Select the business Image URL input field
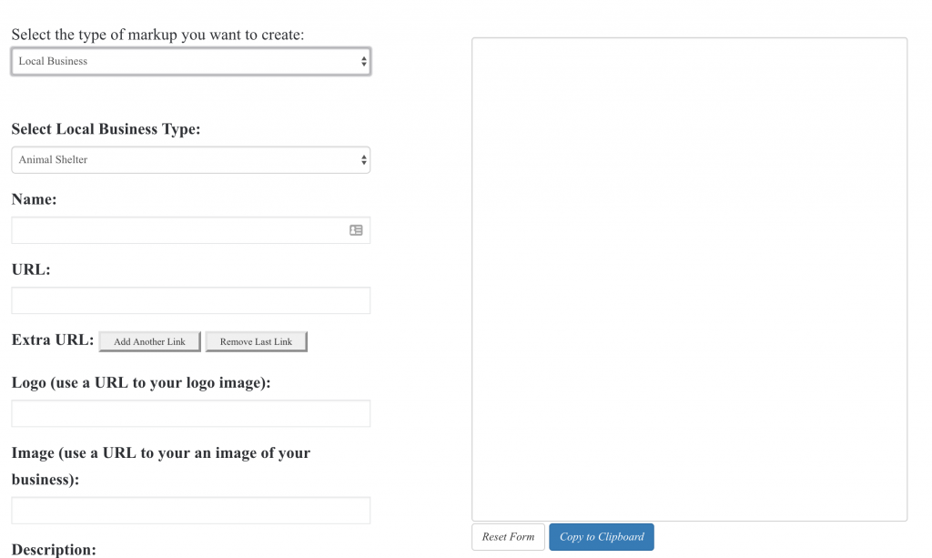Viewport: 932px width, 558px height. click(x=190, y=510)
